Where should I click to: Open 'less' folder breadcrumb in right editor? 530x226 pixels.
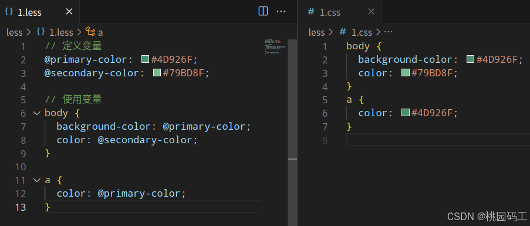(316, 32)
